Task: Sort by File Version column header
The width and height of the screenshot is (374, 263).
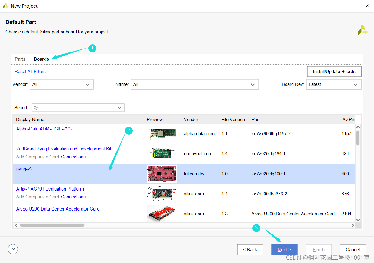Action: pyautogui.click(x=233, y=120)
